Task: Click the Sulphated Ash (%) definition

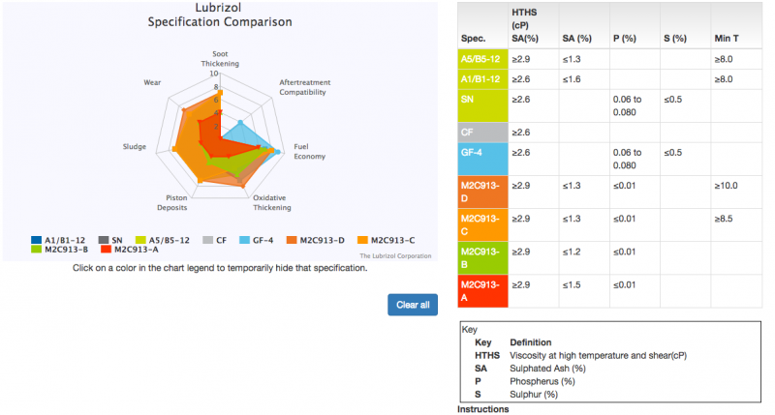Action: 547,369
